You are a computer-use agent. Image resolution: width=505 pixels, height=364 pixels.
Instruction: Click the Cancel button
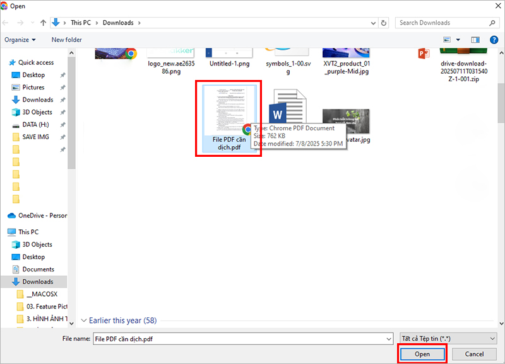click(474, 354)
